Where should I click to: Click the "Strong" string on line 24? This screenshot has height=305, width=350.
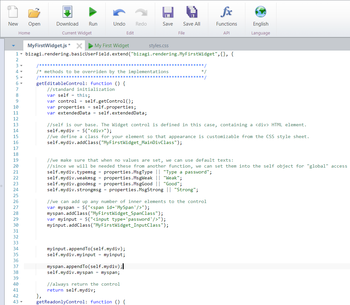pos(185,190)
